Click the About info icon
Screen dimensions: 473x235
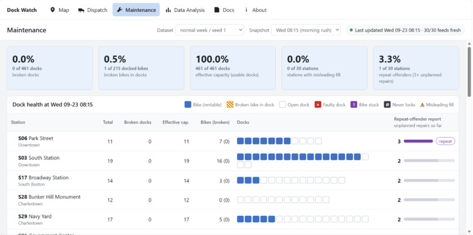pos(246,10)
